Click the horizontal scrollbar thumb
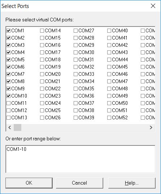The width and height of the screenshot is (161, 194). (17, 127)
